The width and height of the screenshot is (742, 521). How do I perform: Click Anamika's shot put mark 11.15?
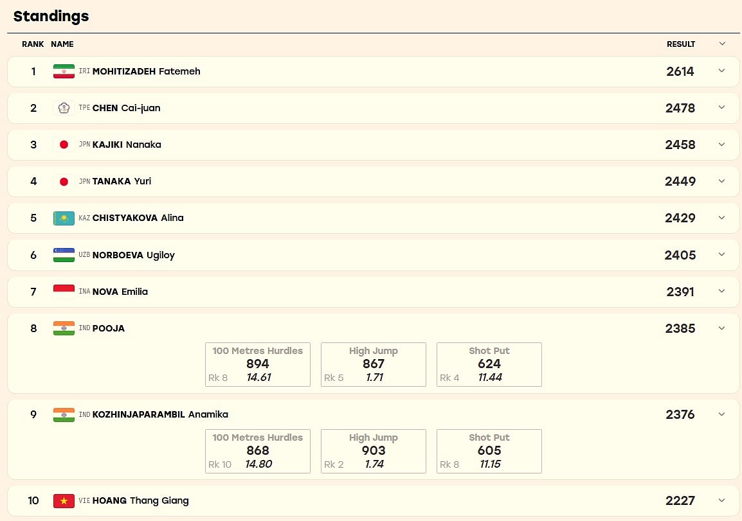tap(490, 464)
